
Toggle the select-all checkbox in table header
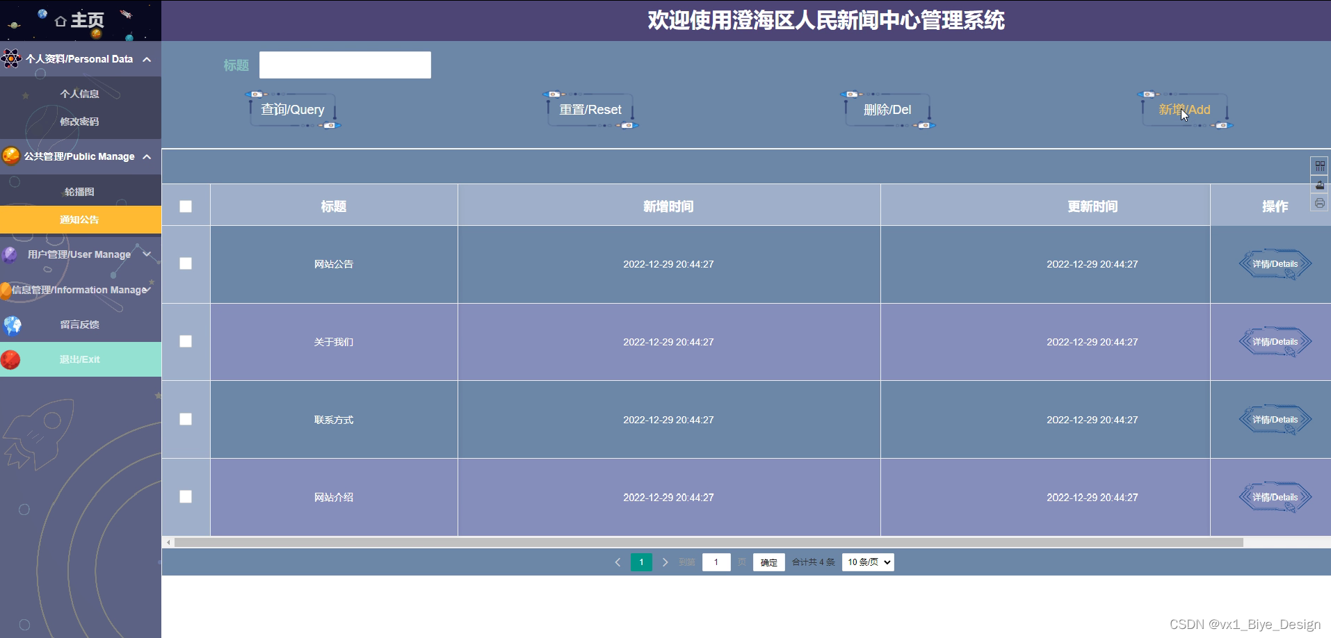pos(186,206)
